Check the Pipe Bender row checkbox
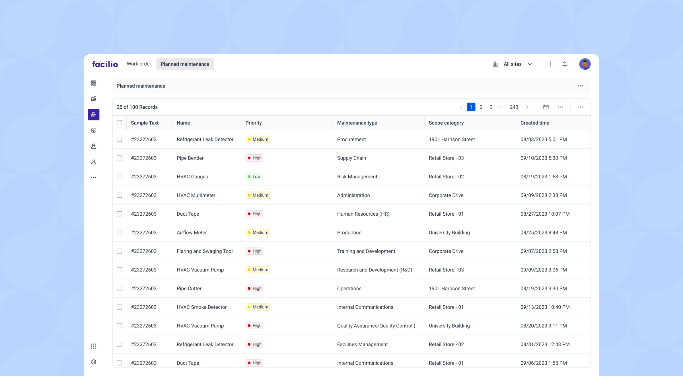683x376 pixels. (x=120, y=158)
